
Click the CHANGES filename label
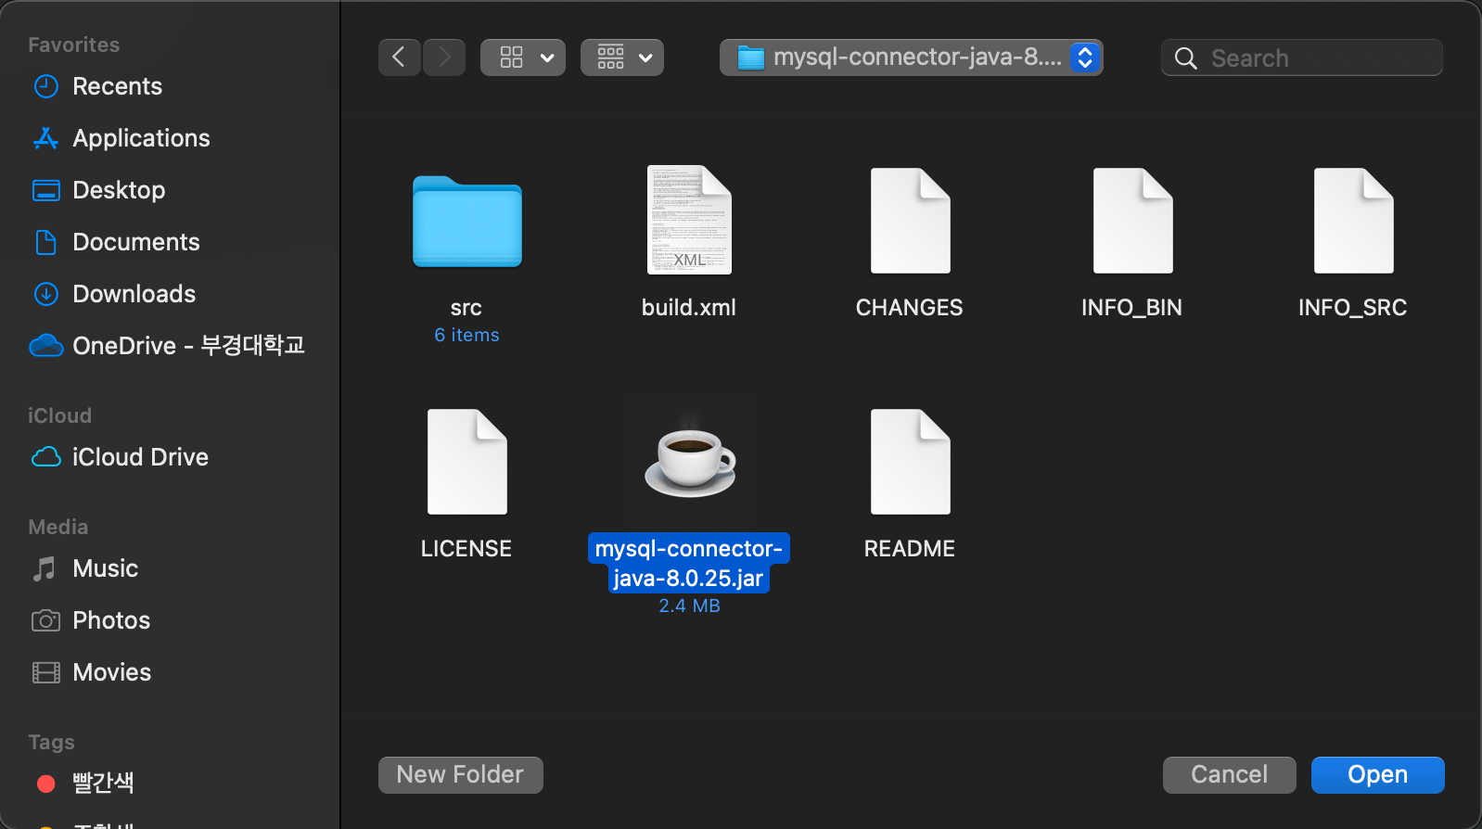click(910, 308)
